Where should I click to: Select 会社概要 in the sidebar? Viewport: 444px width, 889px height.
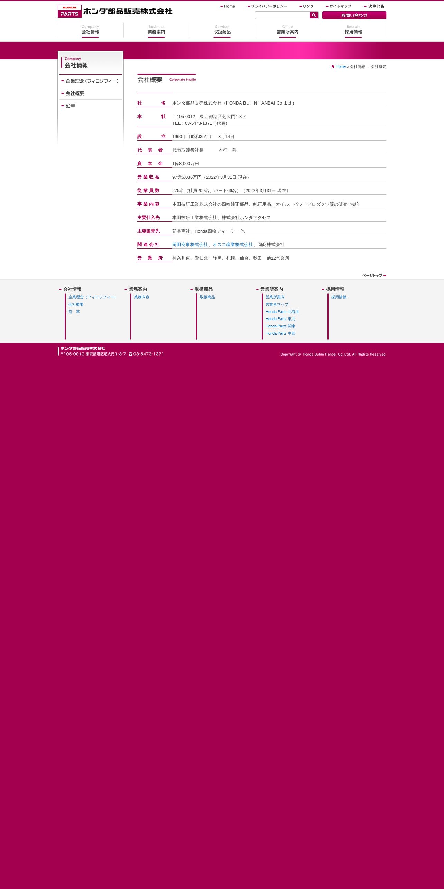click(91, 93)
